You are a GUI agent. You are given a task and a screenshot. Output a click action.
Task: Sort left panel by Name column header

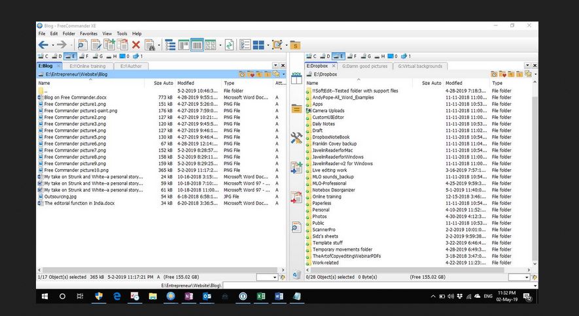(x=90, y=83)
